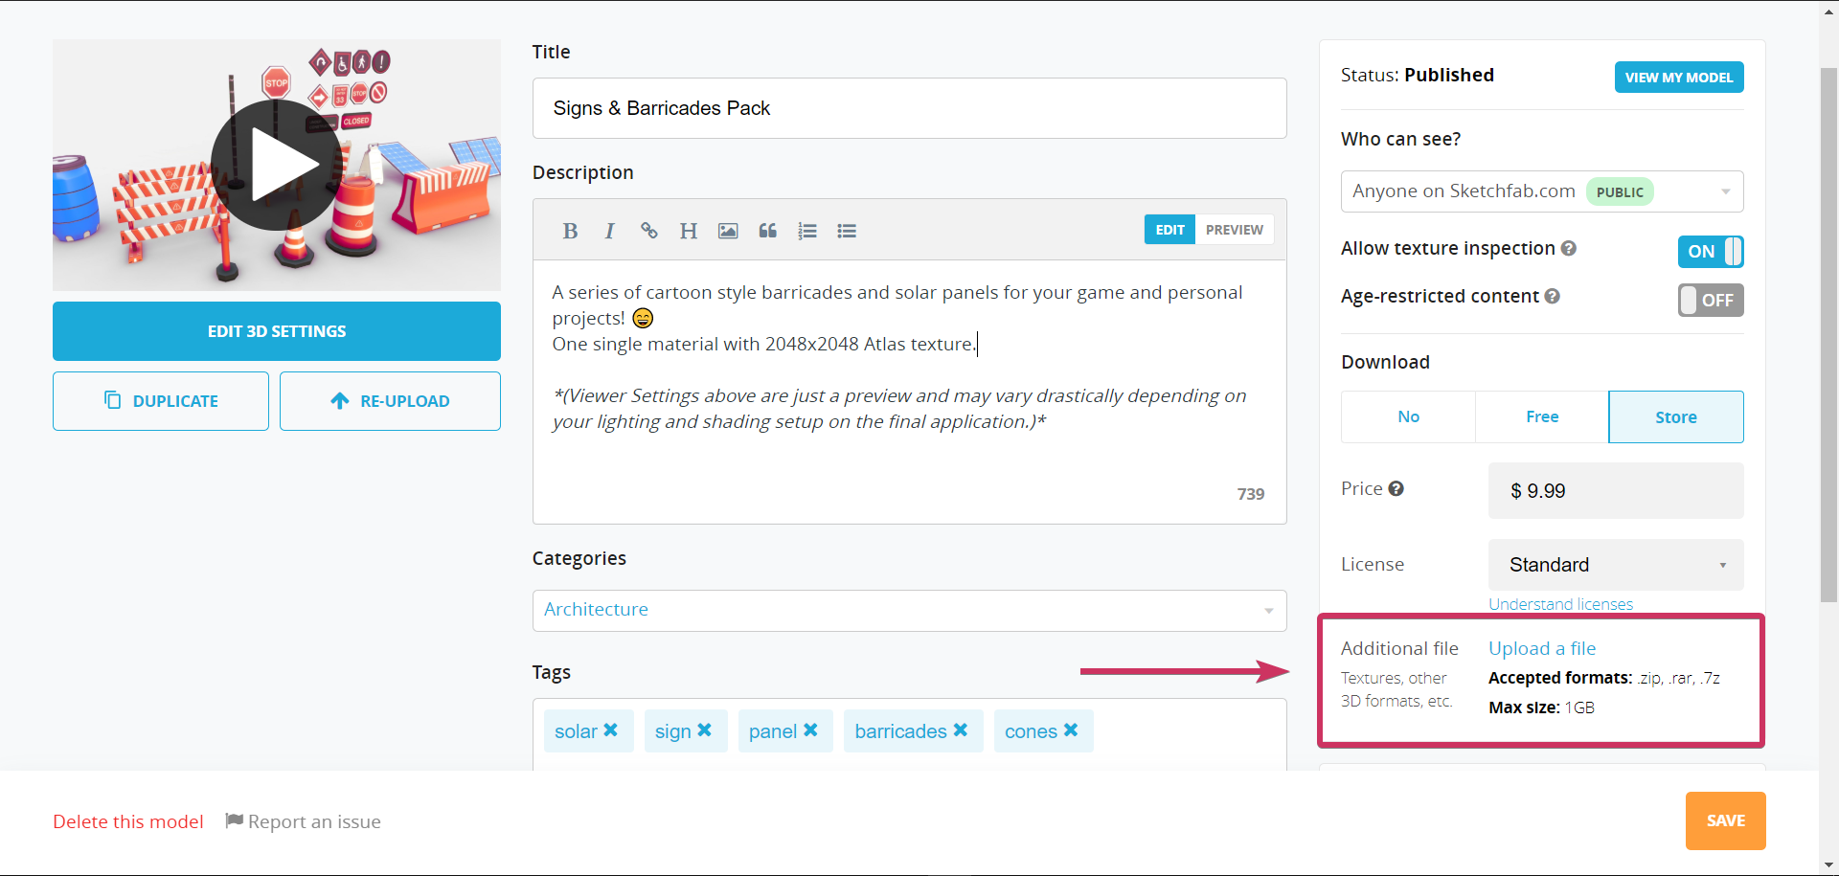1839x876 pixels.
Task: Play the model preview thumbnail
Action: pyautogui.click(x=277, y=165)
